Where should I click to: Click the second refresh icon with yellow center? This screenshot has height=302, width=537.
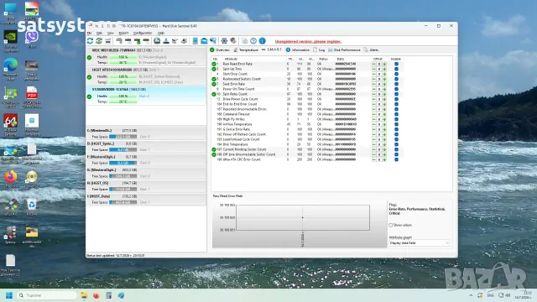(99, 41)
